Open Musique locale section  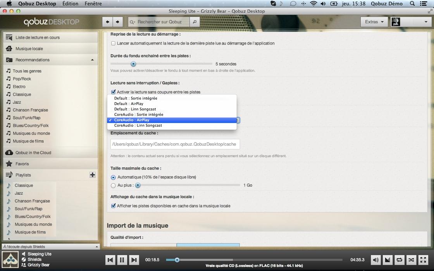pyautogui.click(x=51, y=49)
